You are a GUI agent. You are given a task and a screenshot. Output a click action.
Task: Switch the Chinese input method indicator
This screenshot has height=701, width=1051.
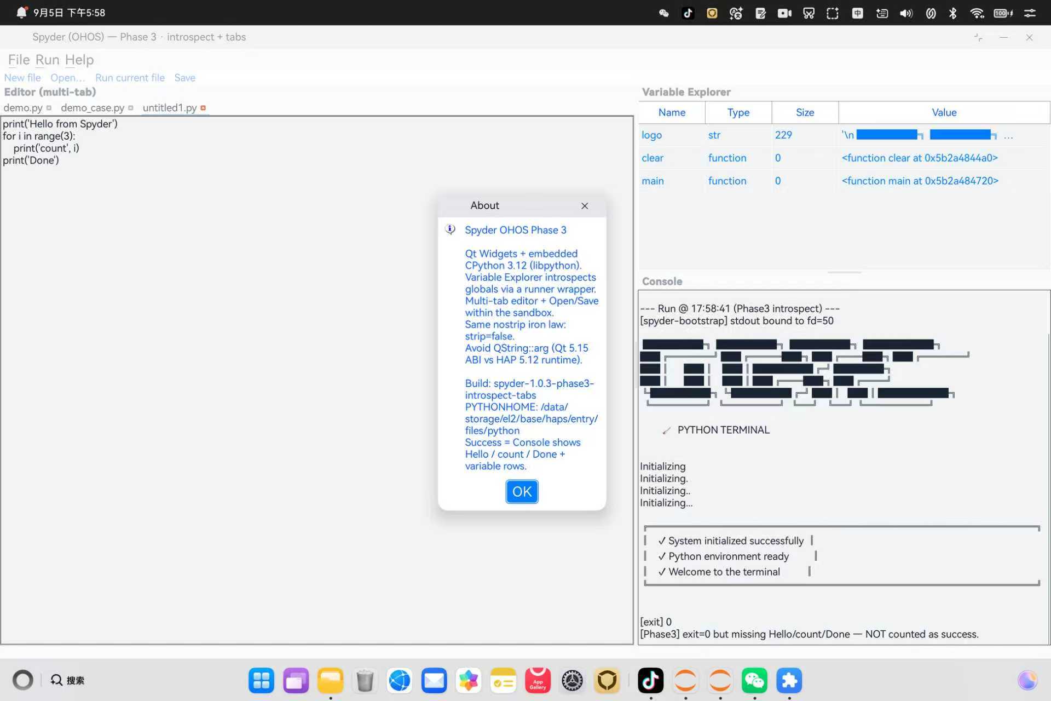pos(857,13)
